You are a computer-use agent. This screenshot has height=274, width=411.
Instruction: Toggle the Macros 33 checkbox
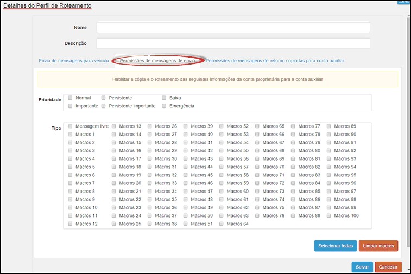point(149,183)
